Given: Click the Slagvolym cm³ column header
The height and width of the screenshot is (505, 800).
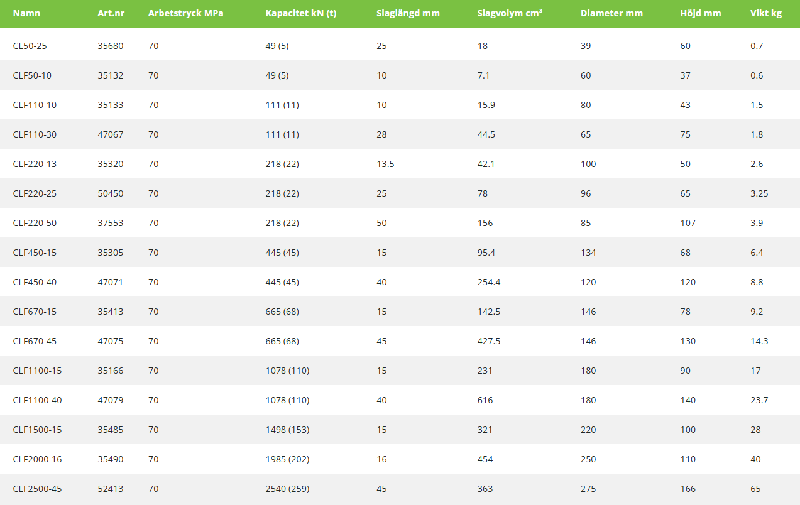Looking at the screenshot, I should click(x=510, y=13).
